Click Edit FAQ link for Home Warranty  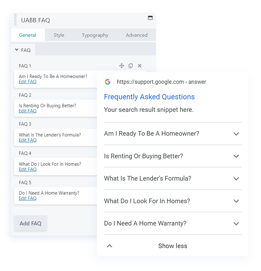[x=27, y=198]
